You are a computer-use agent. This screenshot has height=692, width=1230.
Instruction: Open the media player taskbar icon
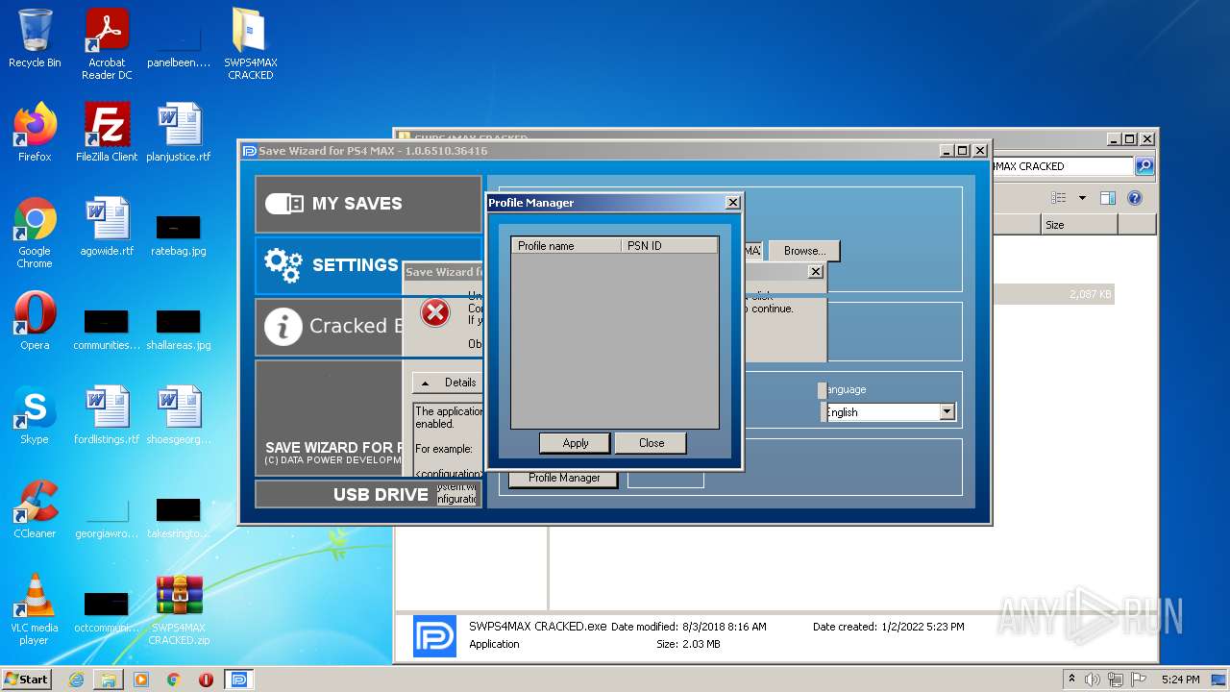tap(141, 680)
